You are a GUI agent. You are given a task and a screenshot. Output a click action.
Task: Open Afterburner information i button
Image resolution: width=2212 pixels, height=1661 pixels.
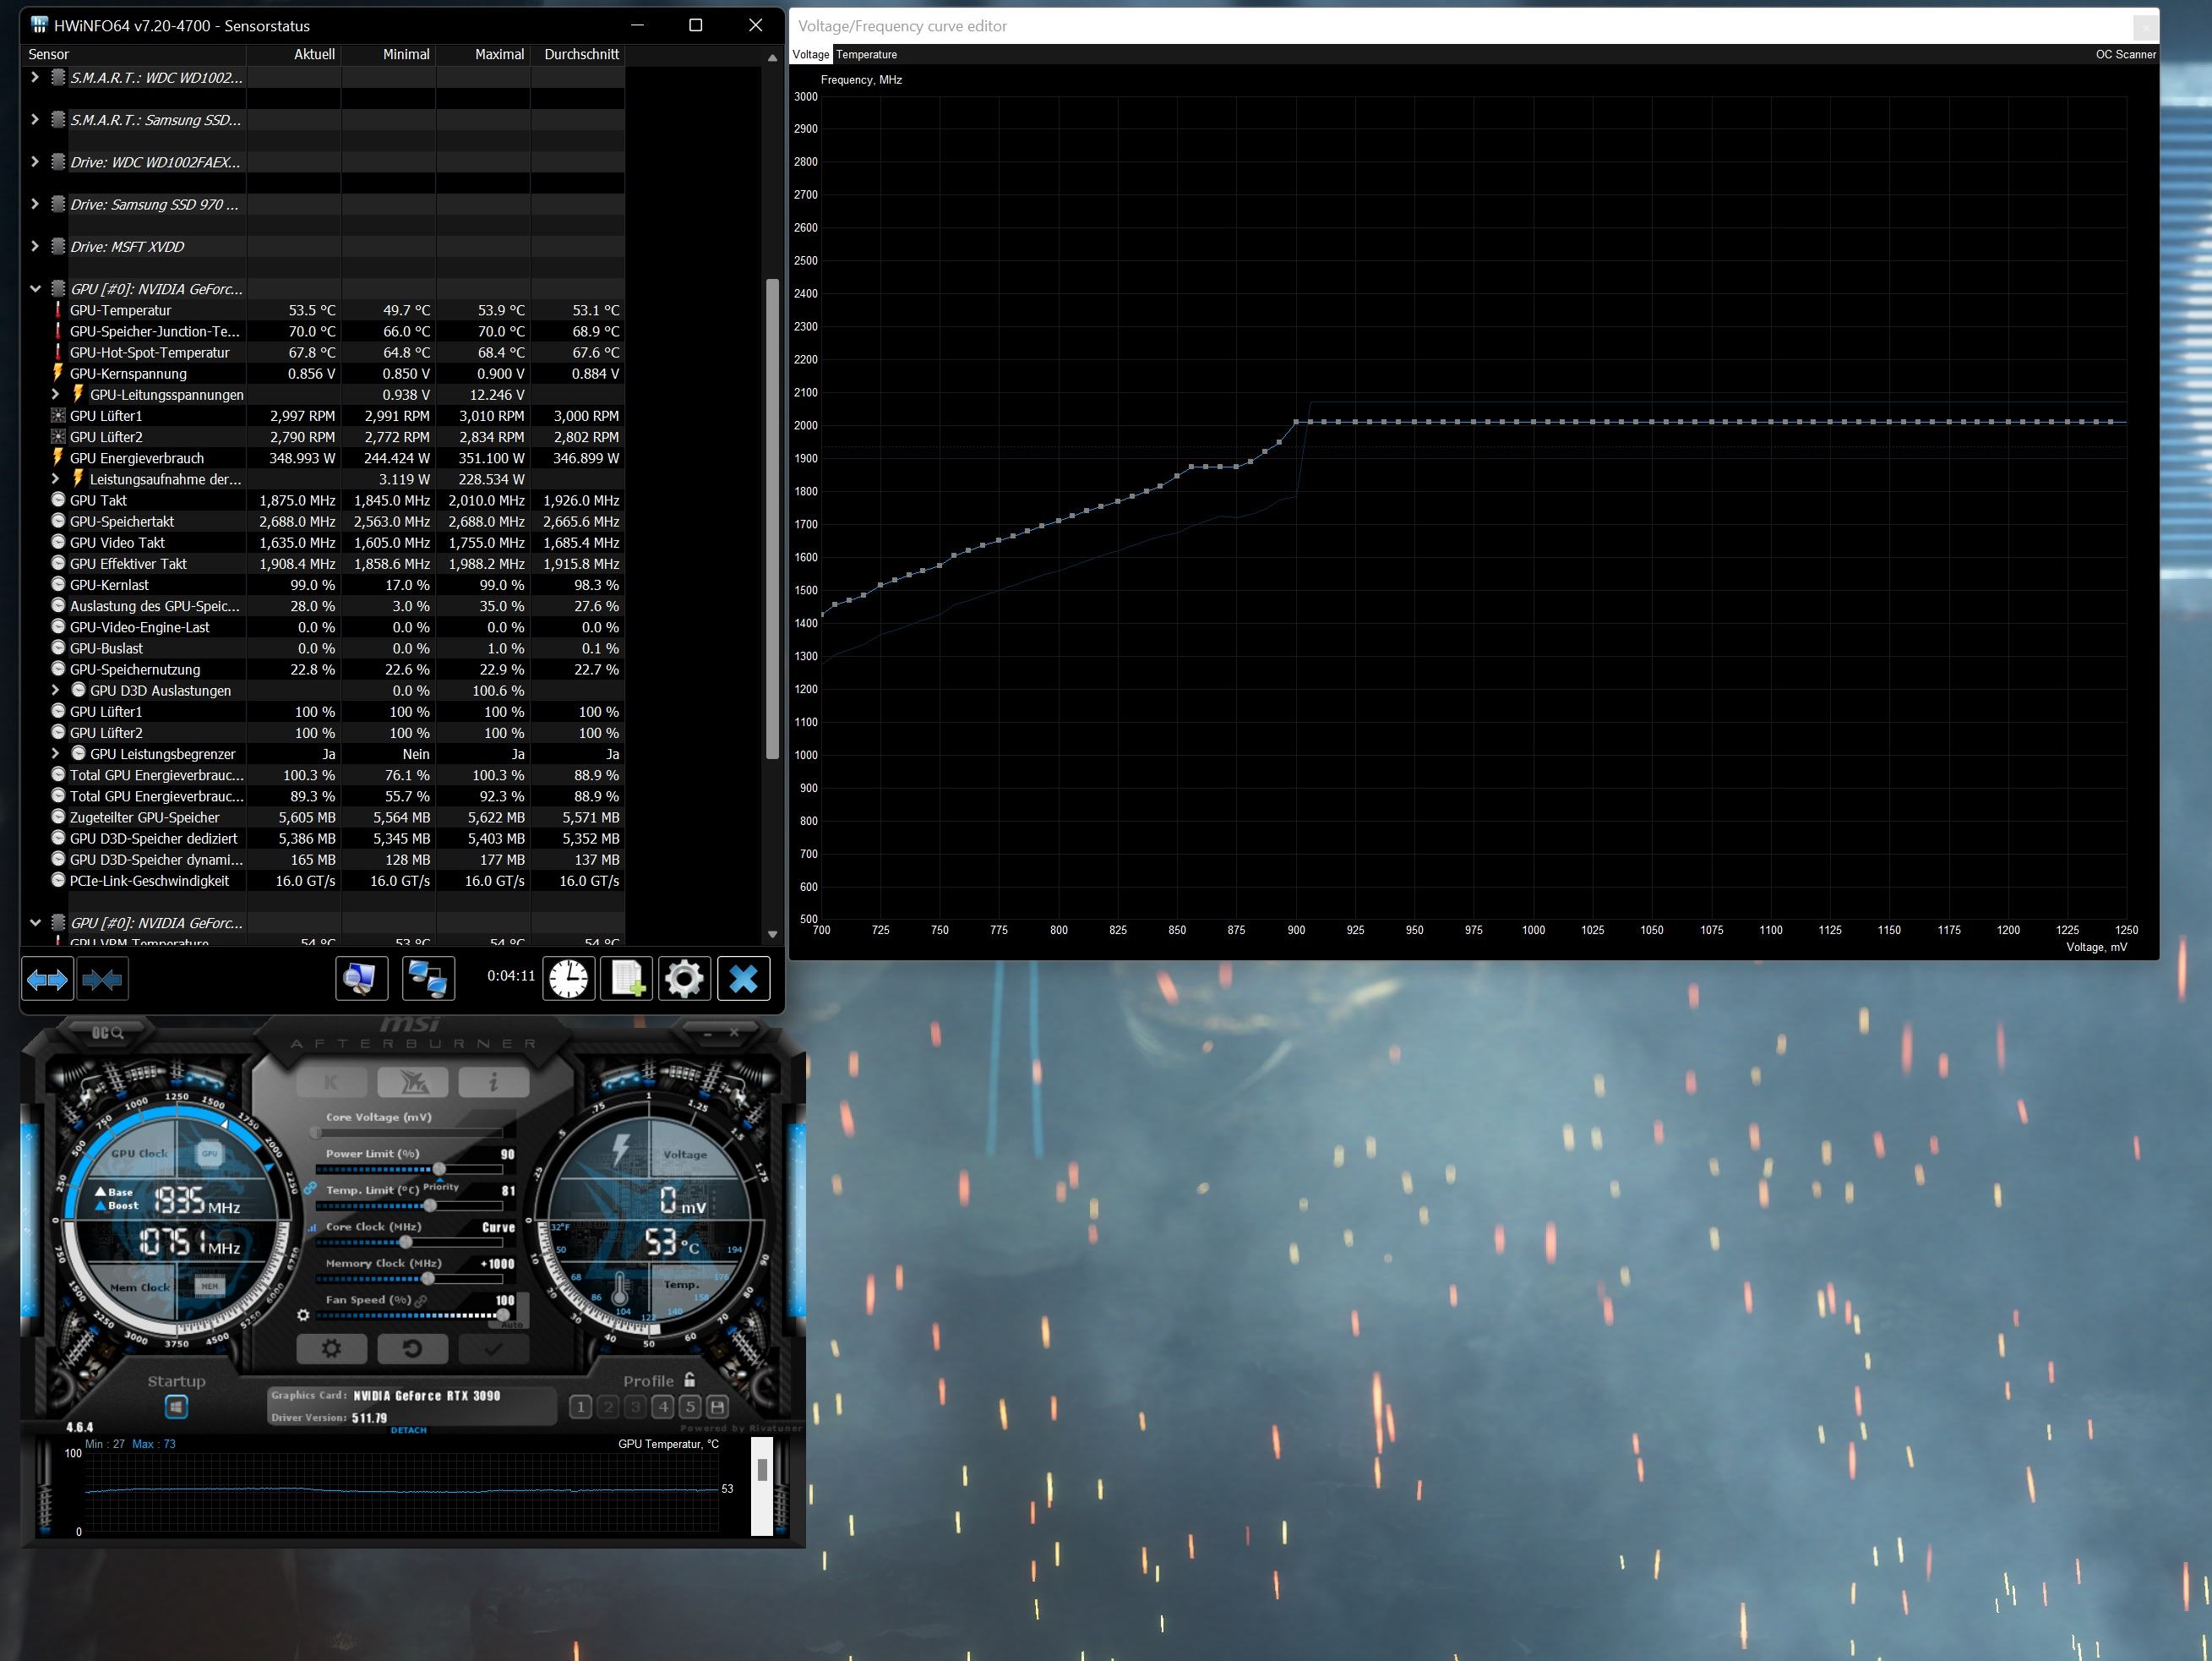(494, 1082)
